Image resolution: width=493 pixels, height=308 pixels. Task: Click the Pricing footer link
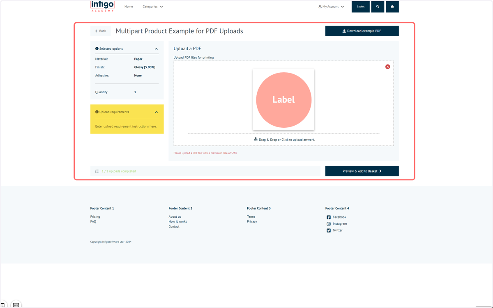[95, 216]
